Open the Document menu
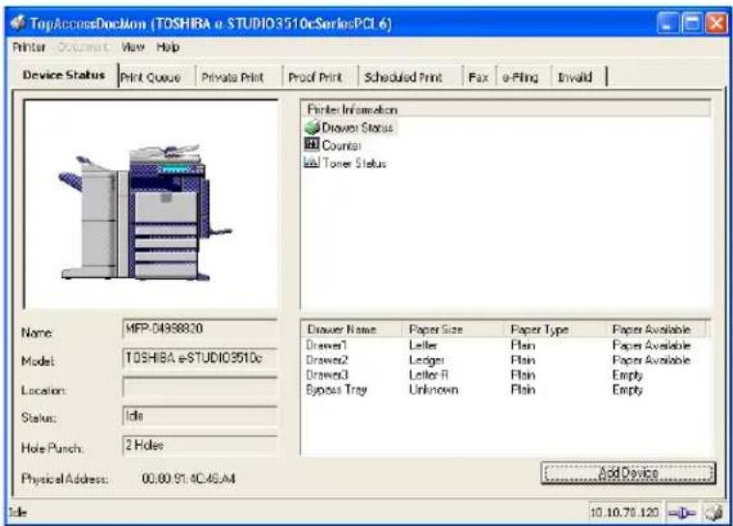 pos(83,47)
